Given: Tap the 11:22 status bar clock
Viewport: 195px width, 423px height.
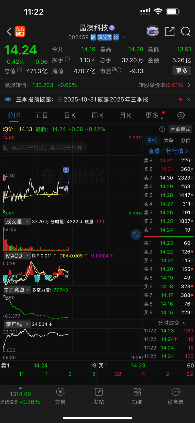Looking at the screenshot, I should 34,12.
